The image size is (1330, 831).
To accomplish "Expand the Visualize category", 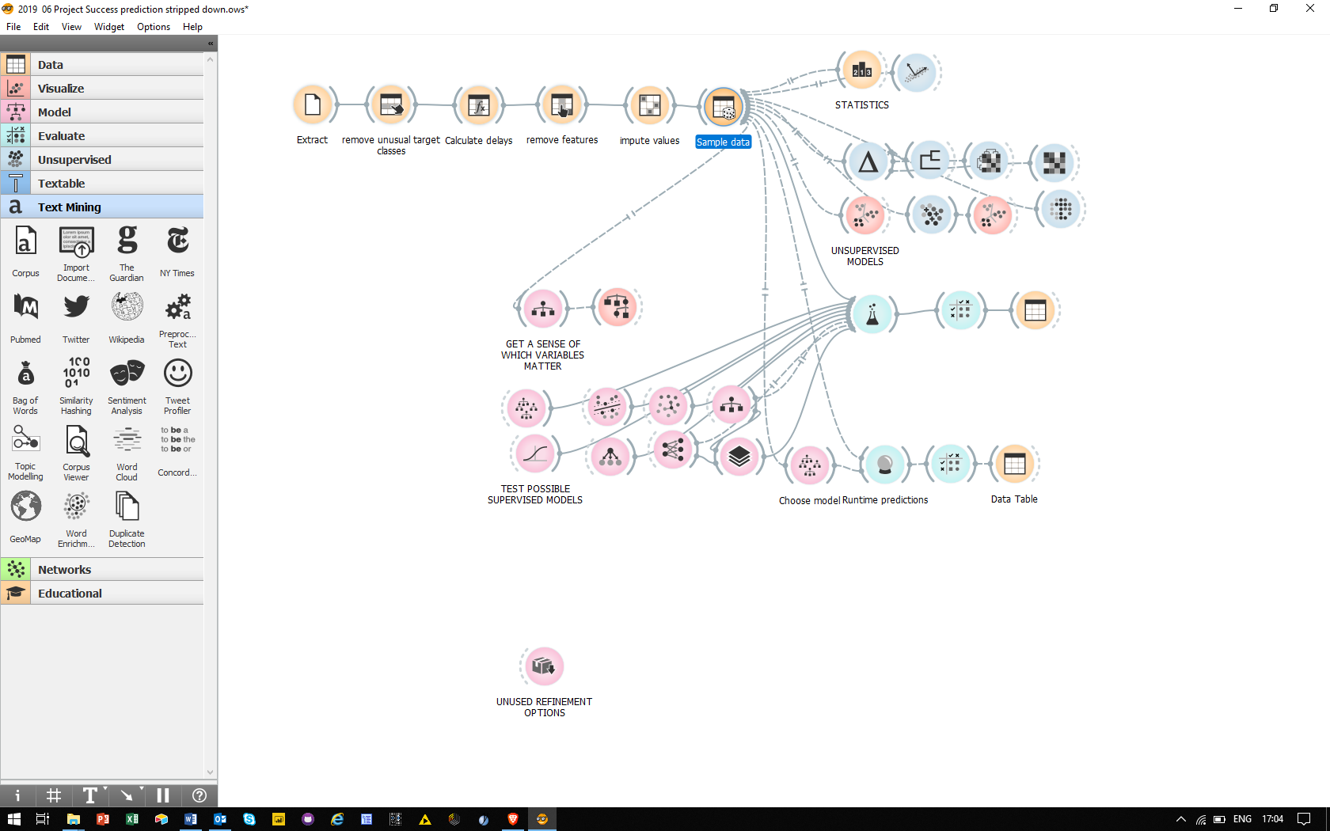I will coord(102,89).
